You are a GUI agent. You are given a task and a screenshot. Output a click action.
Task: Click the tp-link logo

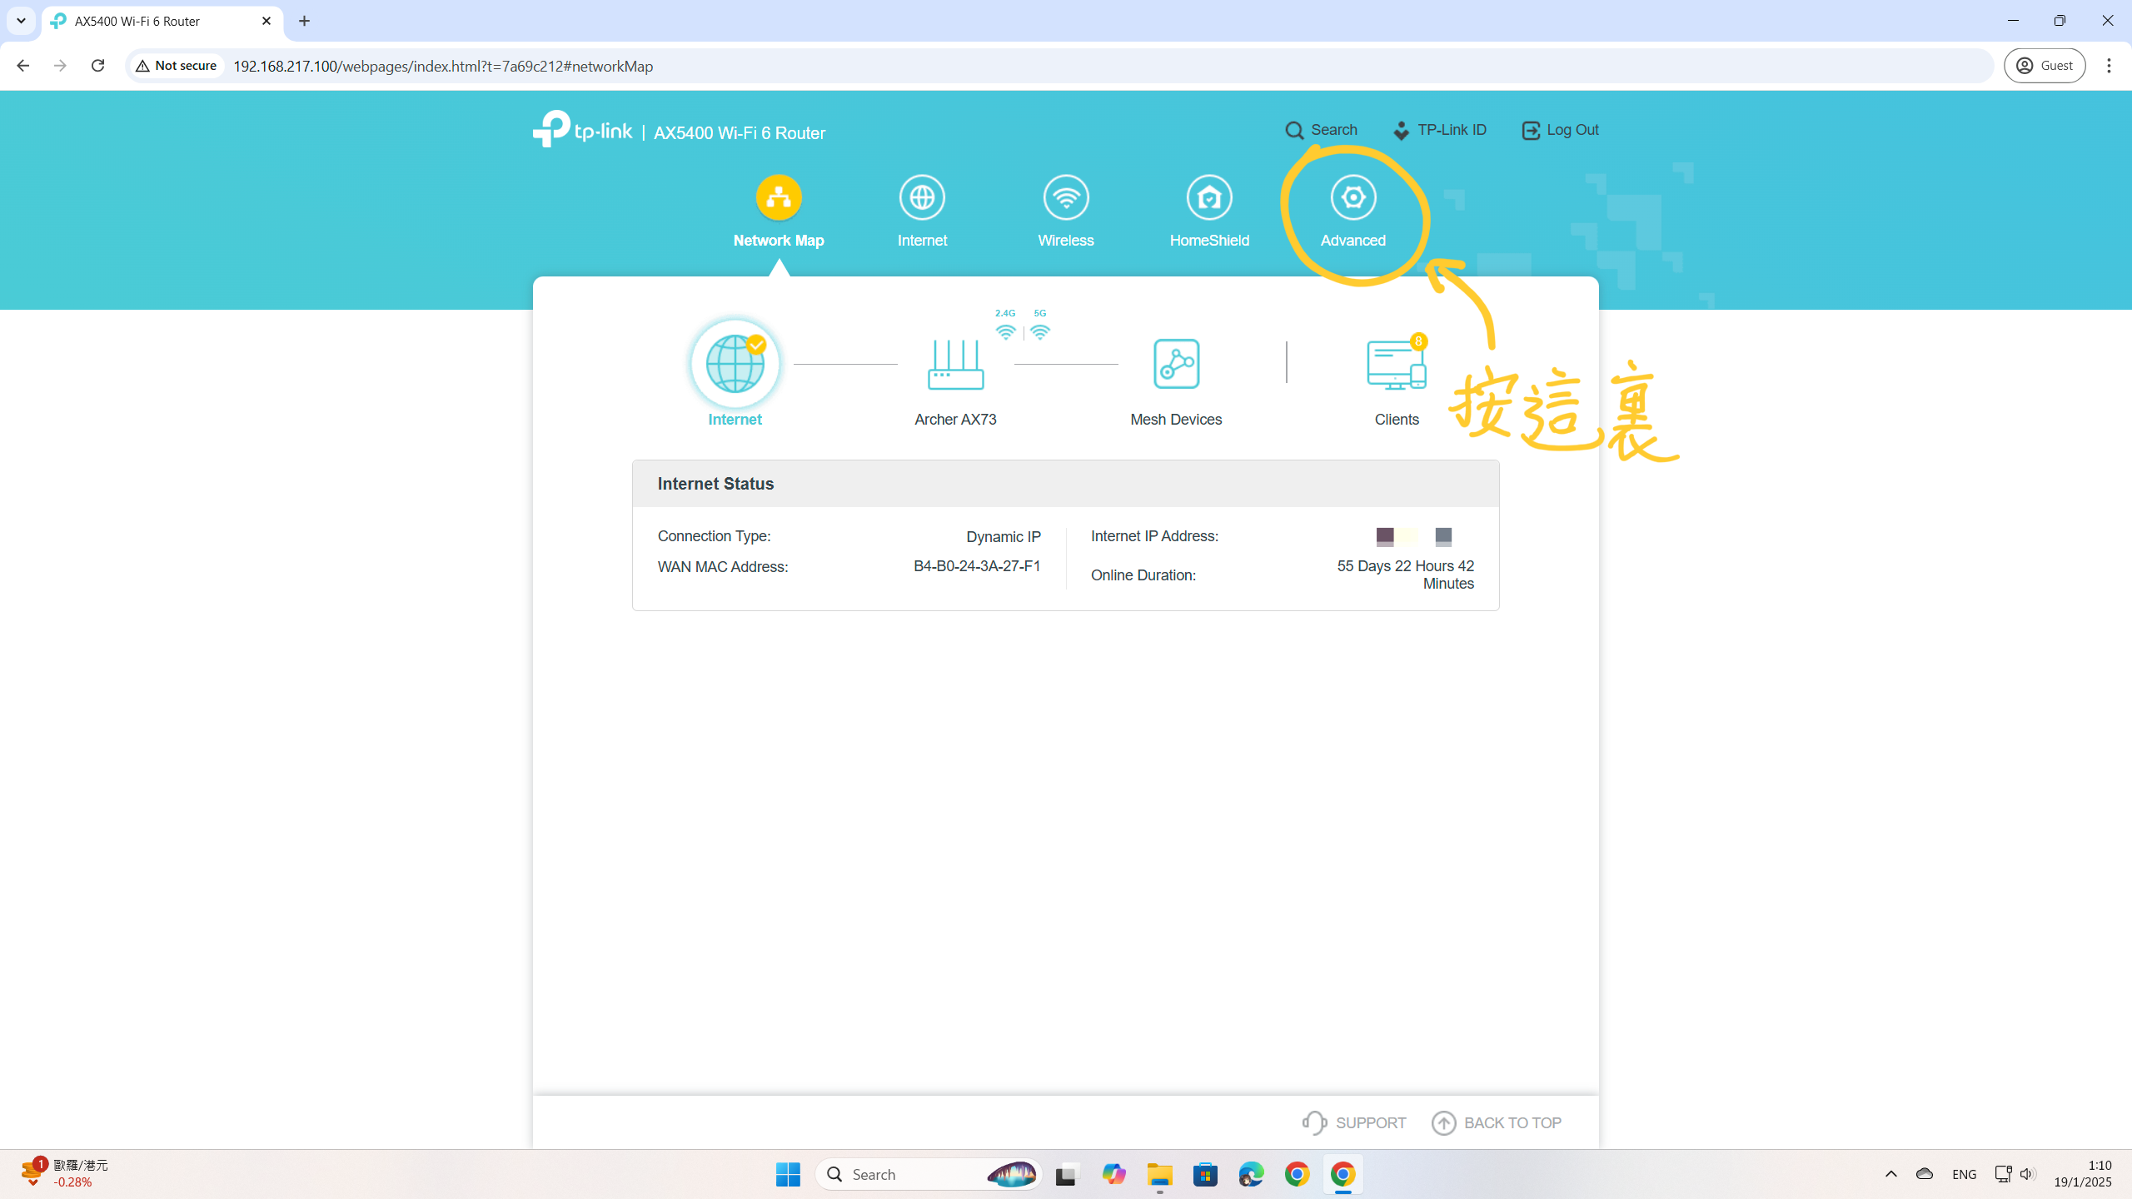pyautogui.click(x=582, y=130)
